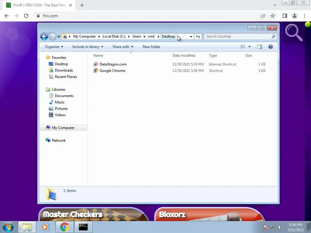Open the Music library
Image resolution: width=311 pixels, height=233 pixels.
60,102
